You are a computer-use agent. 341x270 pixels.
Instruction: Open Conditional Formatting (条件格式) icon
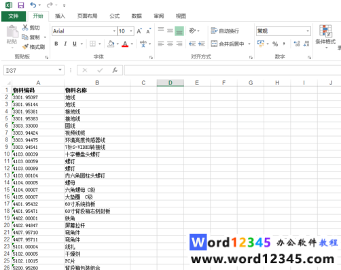tap(325, 31)
